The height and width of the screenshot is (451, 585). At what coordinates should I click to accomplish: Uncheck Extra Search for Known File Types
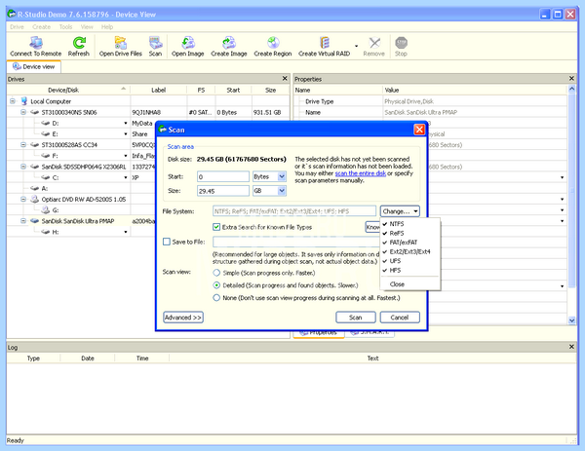click(216, 227)
